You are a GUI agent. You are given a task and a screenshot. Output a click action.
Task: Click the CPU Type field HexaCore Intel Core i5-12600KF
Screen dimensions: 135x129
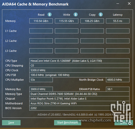point(79,61)
